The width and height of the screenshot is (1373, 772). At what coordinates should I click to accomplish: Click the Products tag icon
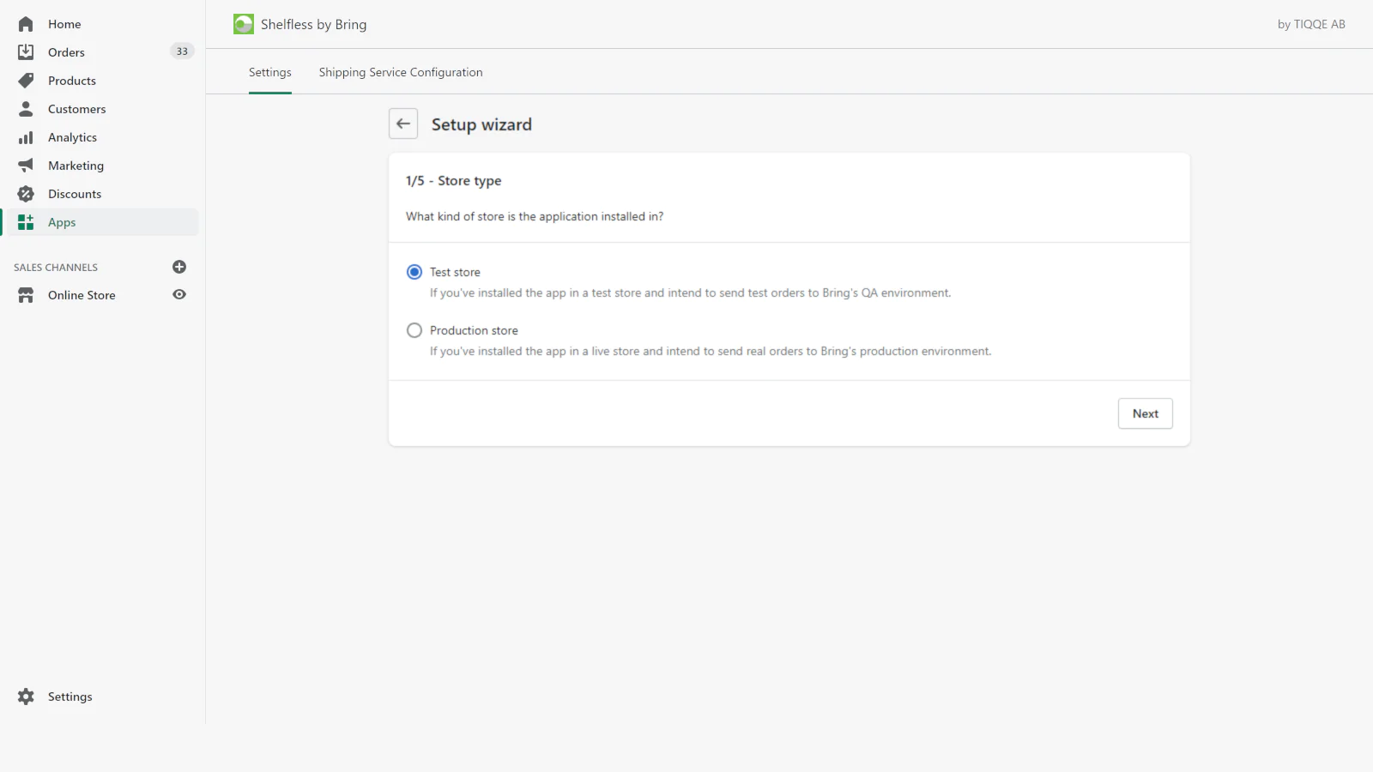[26, 81]
